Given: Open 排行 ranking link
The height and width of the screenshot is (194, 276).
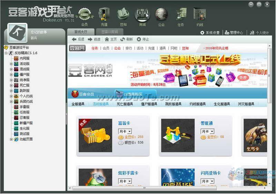Looking at the screenshot, I should coord(129,48).
